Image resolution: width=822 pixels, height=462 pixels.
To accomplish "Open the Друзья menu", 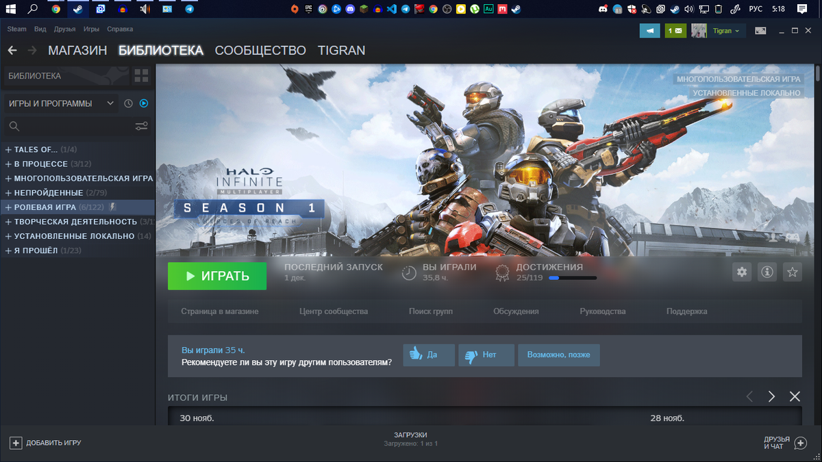I will (x=65, y=29).
